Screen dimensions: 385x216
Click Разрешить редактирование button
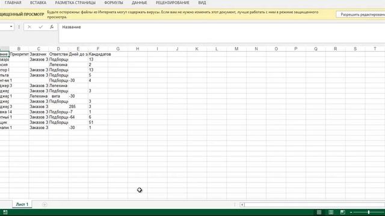tap(361, 14)
